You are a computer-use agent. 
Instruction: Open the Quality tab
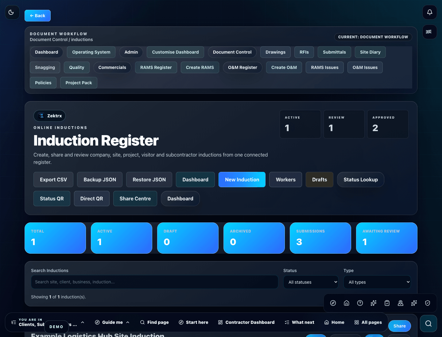[x=77, y=67]
